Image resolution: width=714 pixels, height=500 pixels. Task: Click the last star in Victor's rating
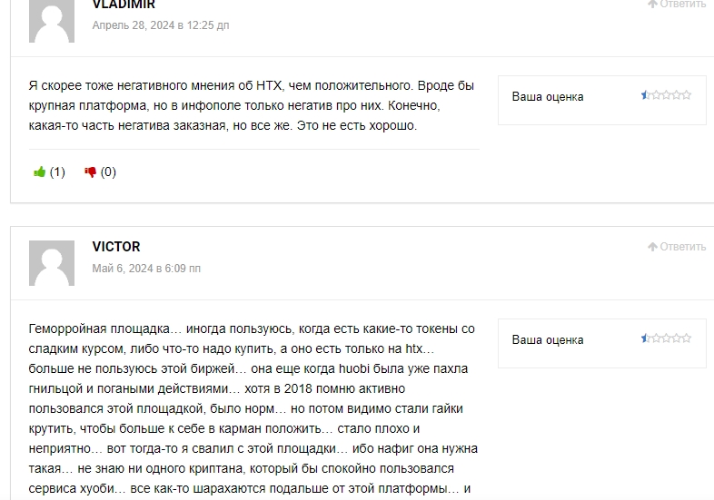pos(686,338)
